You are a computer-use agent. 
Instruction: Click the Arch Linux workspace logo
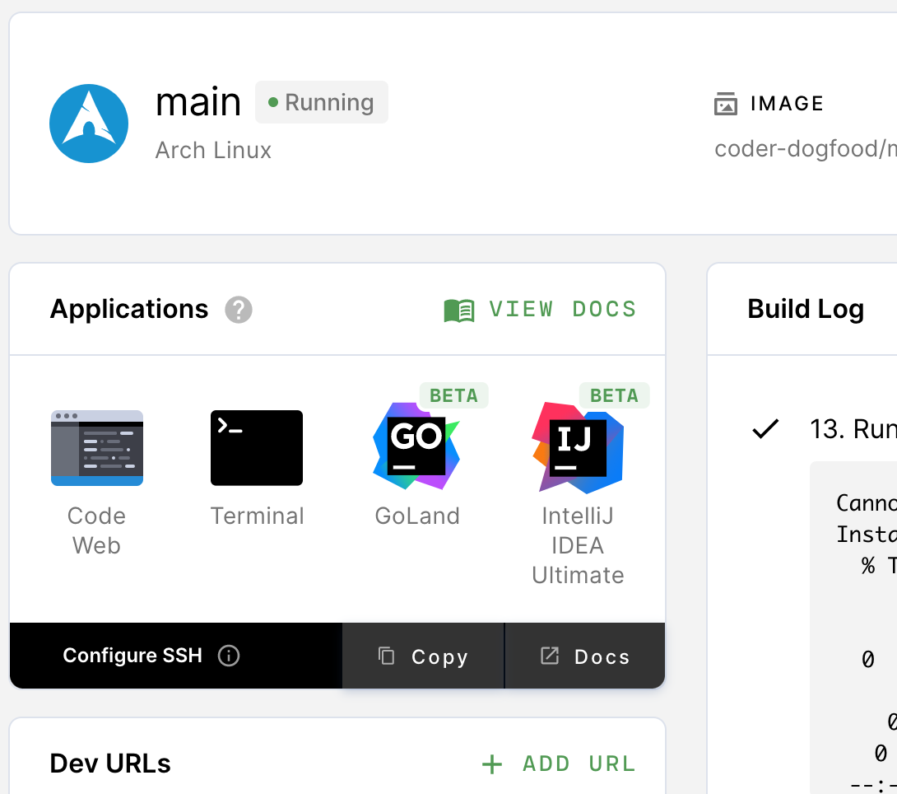89,124
